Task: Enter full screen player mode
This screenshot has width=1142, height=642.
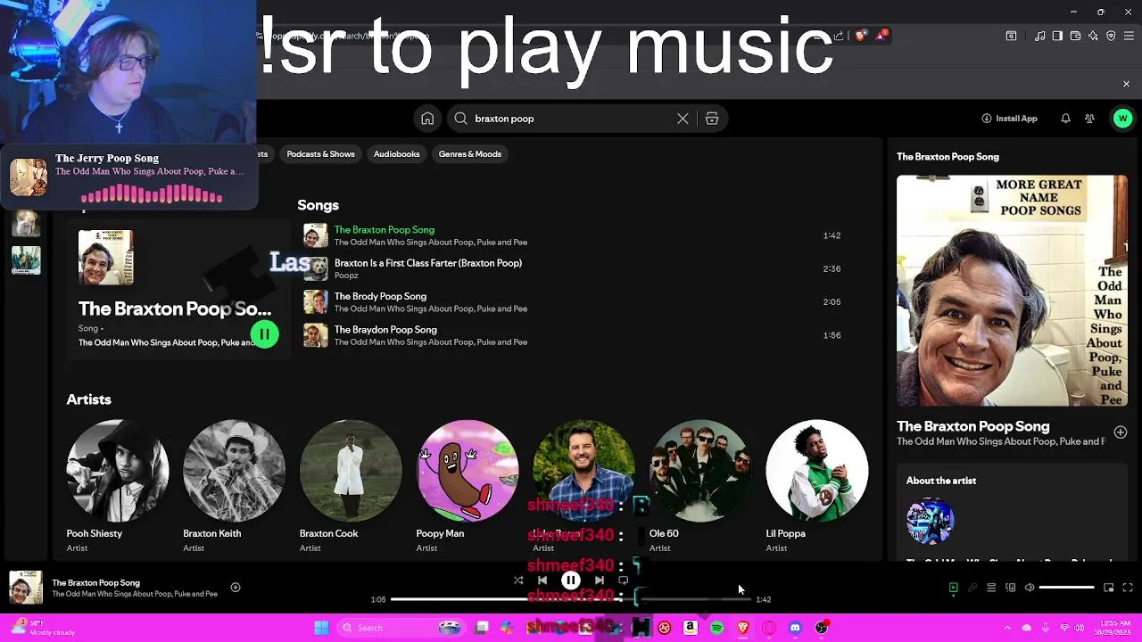Action: click(x=1128, y=588)
